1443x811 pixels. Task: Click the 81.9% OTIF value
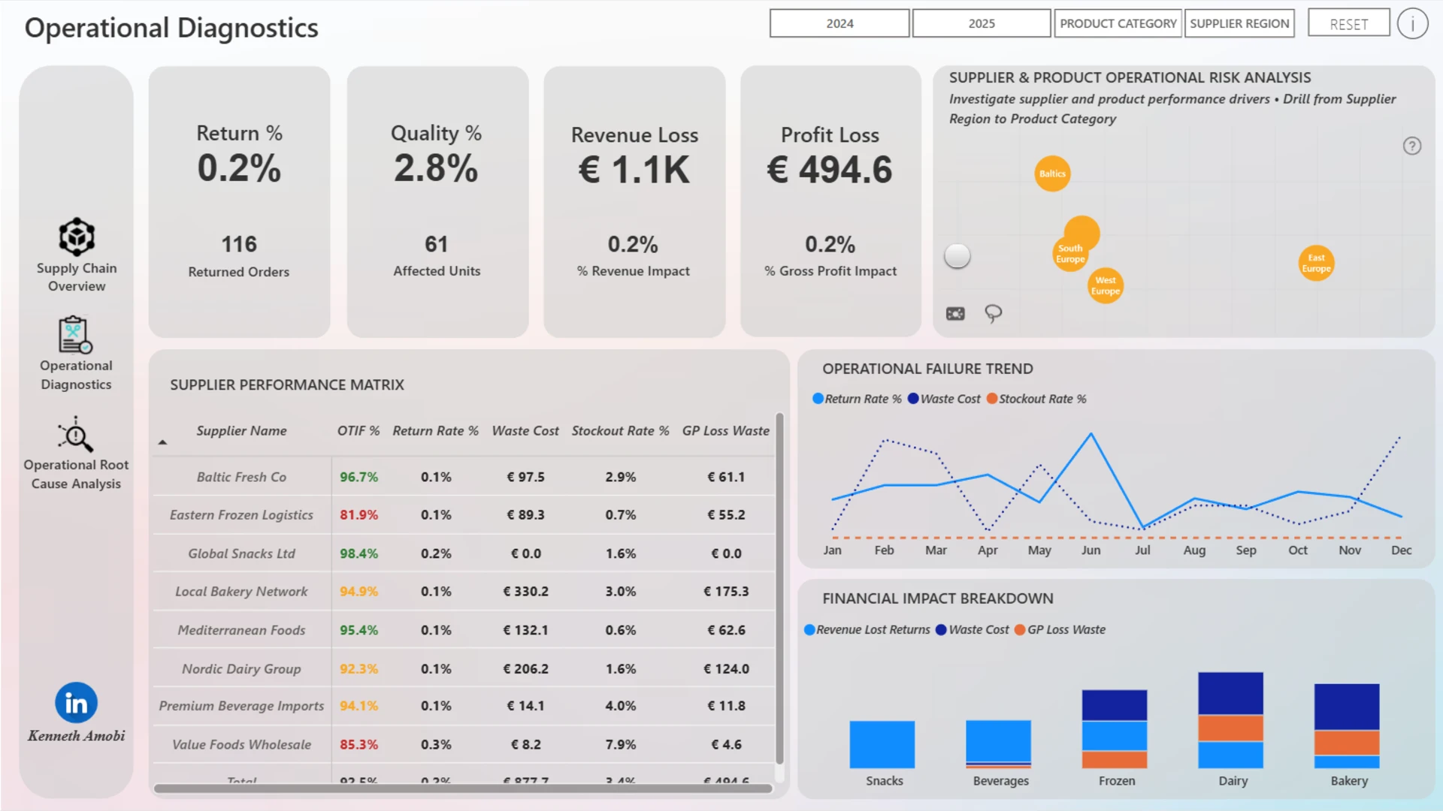point(358,515)
